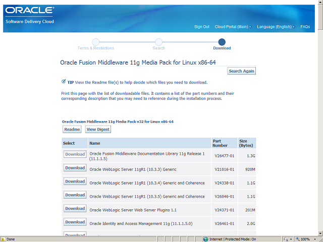Download WebLogic Server 11gR1 (10.3.3) Generic

pyautogui.click(x=75, y=168)
